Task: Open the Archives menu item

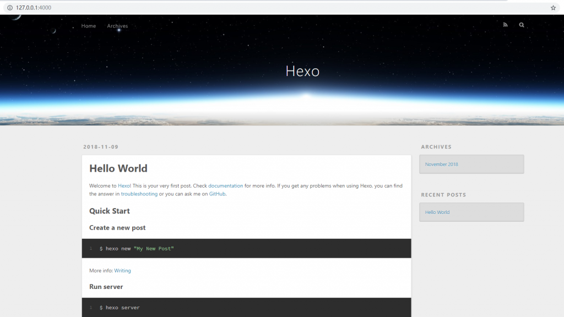Action: click(117, 26)
